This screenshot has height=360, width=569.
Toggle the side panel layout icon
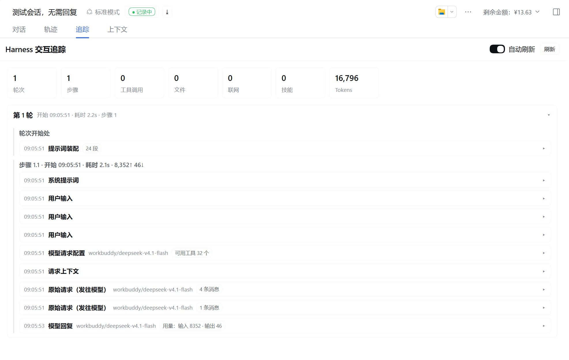[556, 12]
